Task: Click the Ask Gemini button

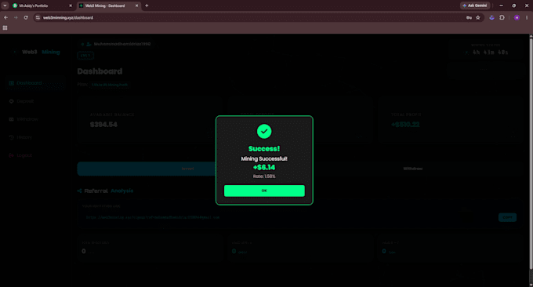Action: (x=475, y=5)
